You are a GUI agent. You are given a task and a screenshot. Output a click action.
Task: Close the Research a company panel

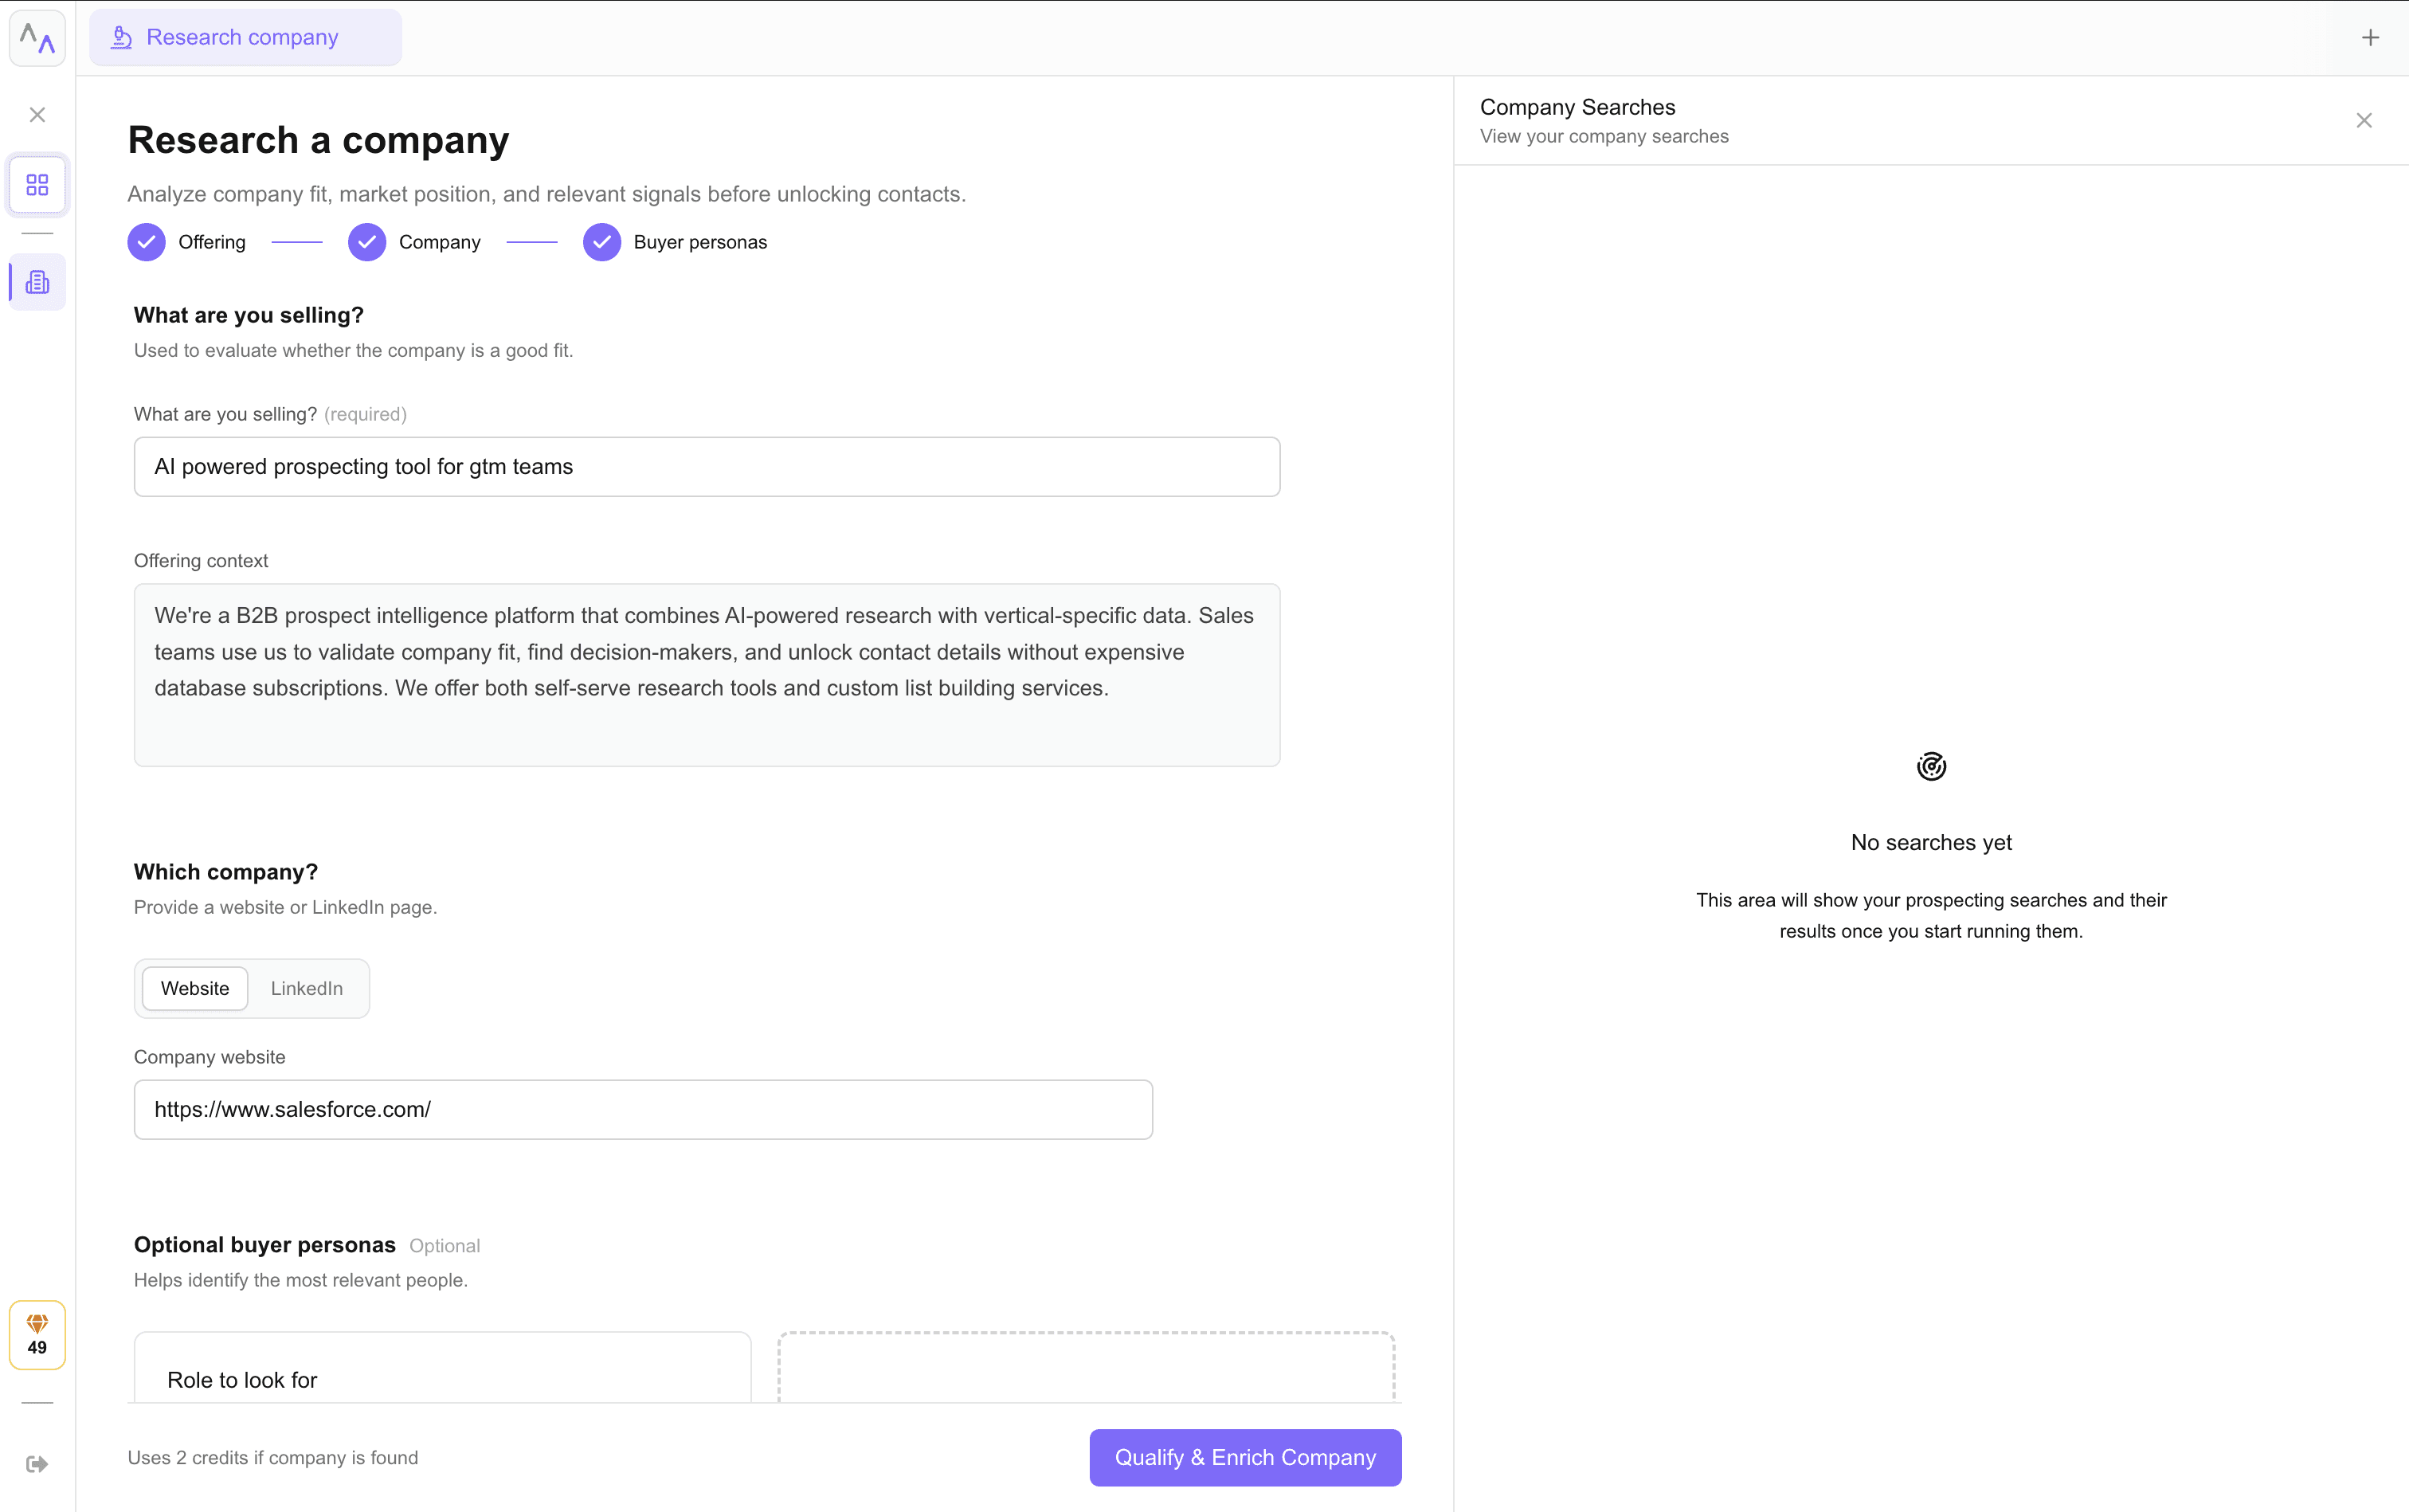tap(36, 114)
